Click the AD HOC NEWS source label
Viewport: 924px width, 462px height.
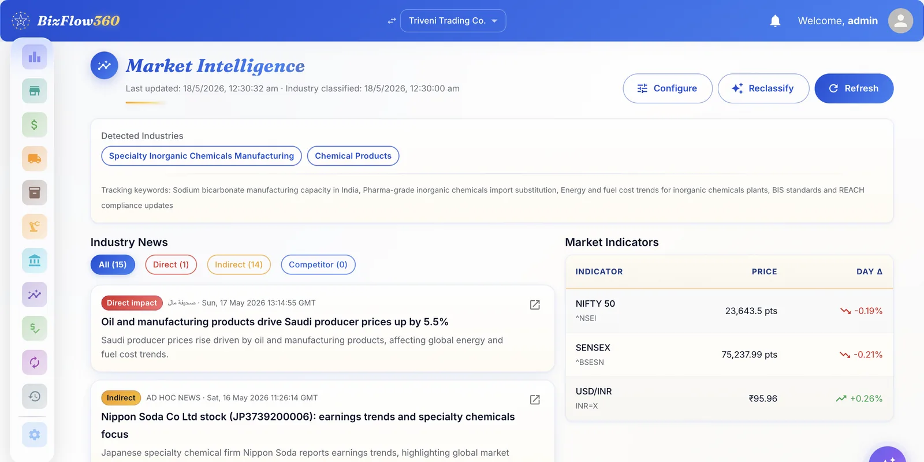coord(173,398)
